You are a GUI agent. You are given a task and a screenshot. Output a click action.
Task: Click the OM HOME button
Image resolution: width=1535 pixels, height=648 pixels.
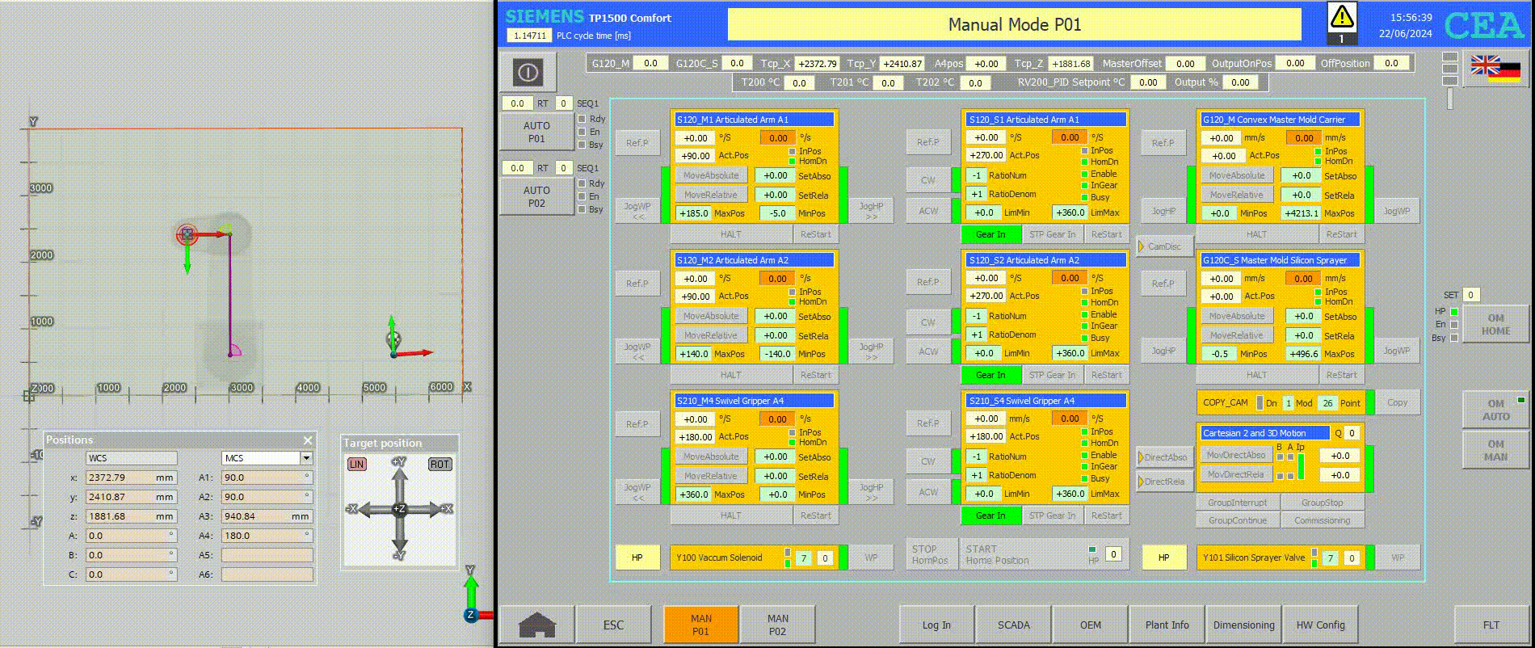tap(1495, 325)
